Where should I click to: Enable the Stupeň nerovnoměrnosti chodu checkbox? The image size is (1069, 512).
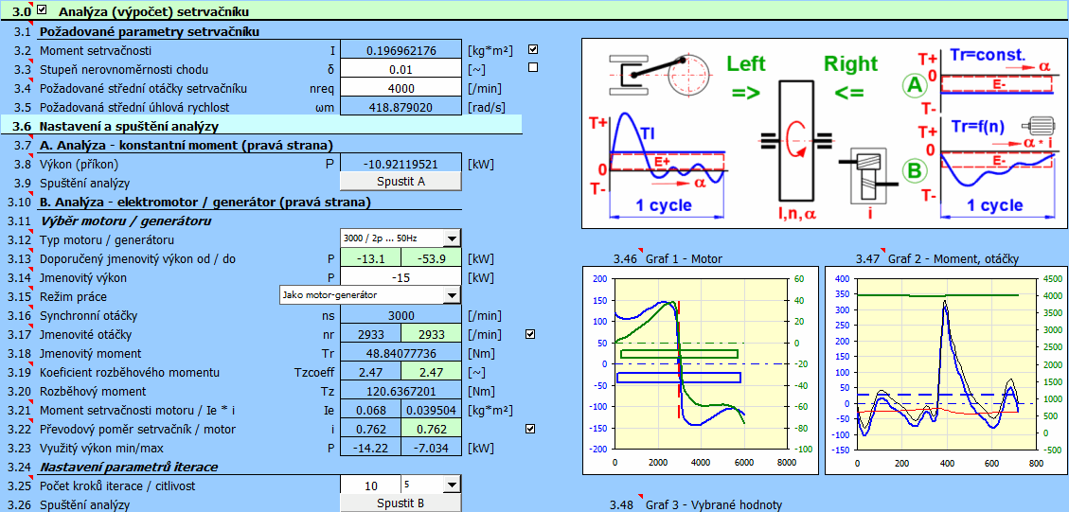[532, 68]
